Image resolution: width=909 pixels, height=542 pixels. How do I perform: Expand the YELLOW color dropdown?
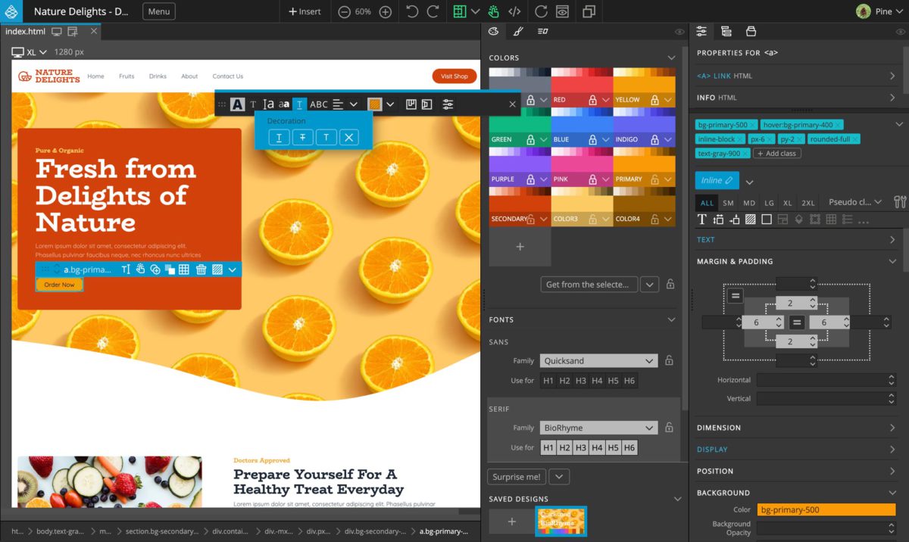668,100
